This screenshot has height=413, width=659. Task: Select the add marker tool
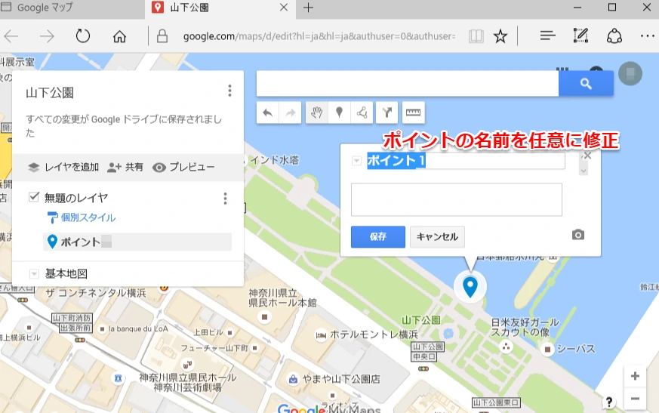pyautogui.click(x=339, y=112)
